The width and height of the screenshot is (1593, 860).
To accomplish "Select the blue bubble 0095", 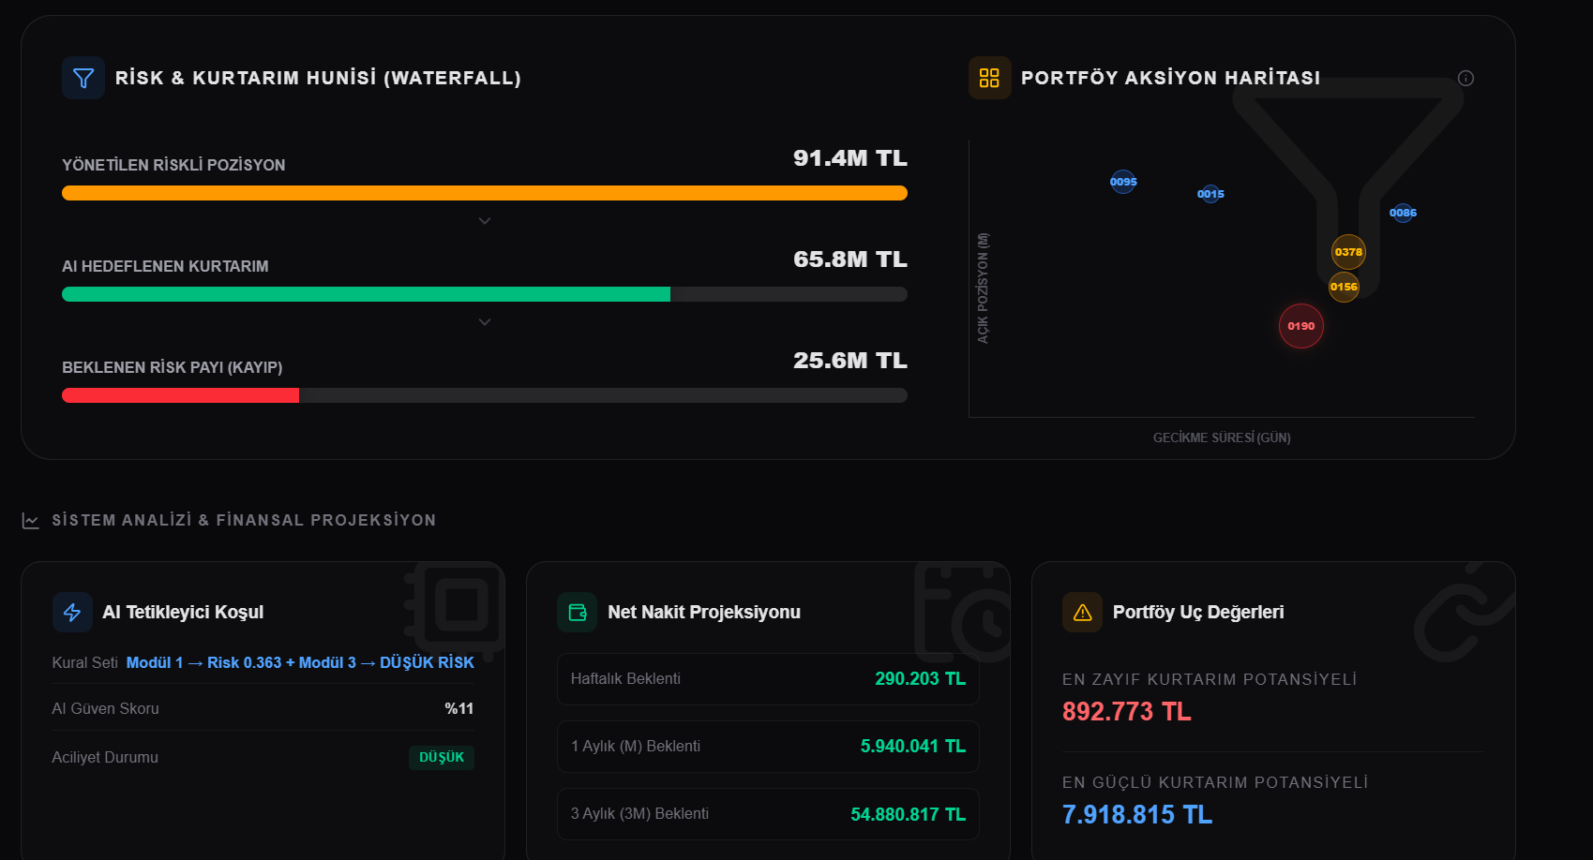I will coord(1123,182).
